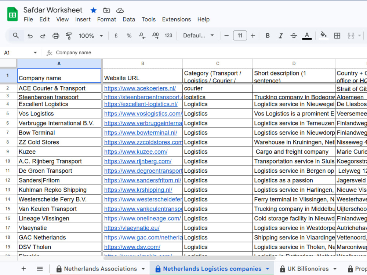Toggle bold formatting

point(268,36)
